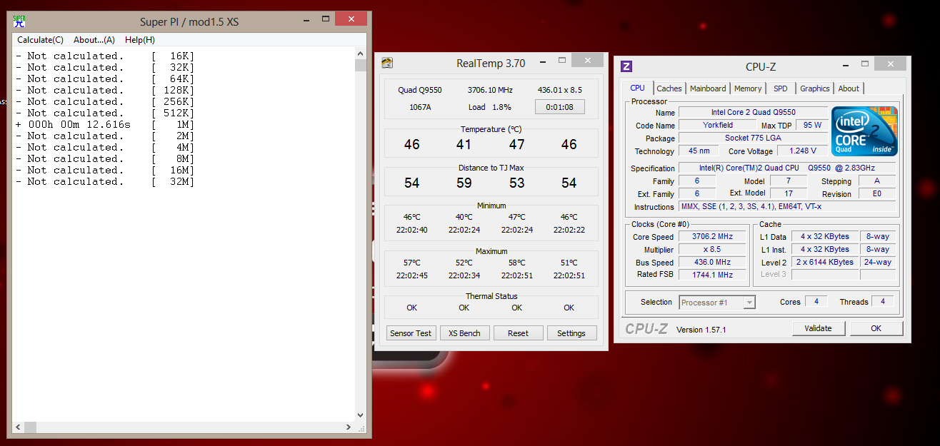Click the Intel Core 2 Quad logo
Viewport: 940px width, 446px height.
(x=864, y=131)
